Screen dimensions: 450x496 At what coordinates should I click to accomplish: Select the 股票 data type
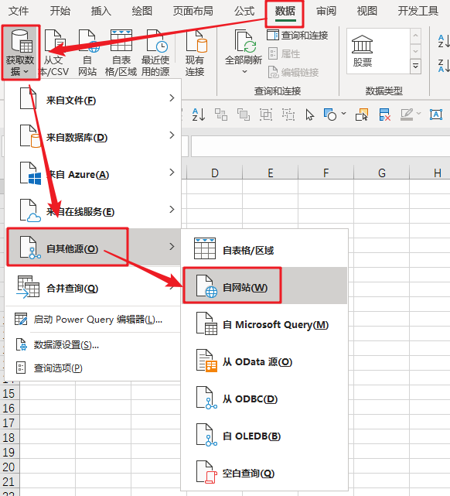coord(362,50)
